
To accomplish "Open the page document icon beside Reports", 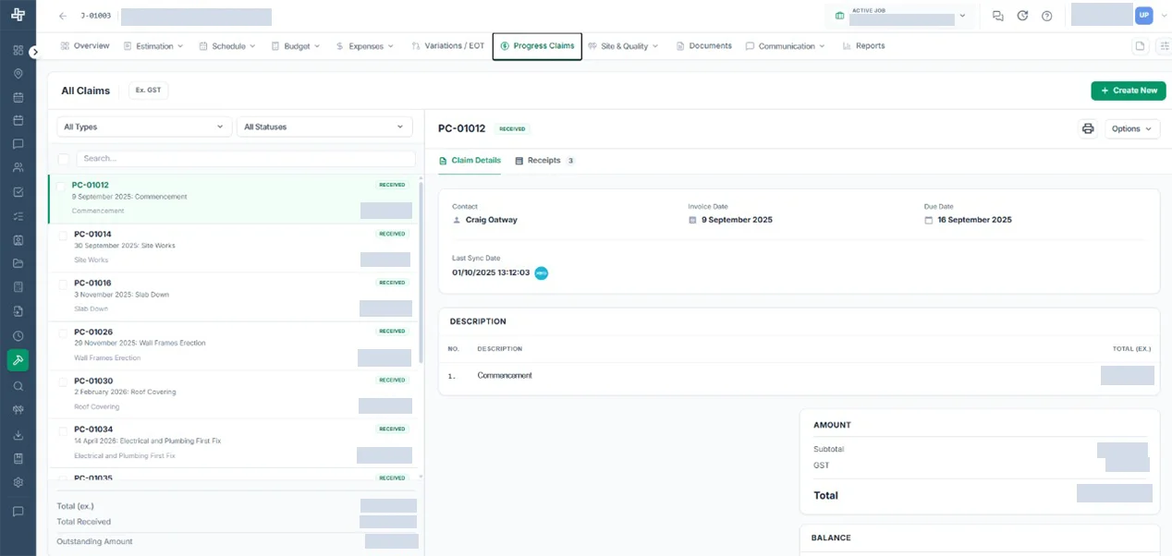I will coord(1141,46).
